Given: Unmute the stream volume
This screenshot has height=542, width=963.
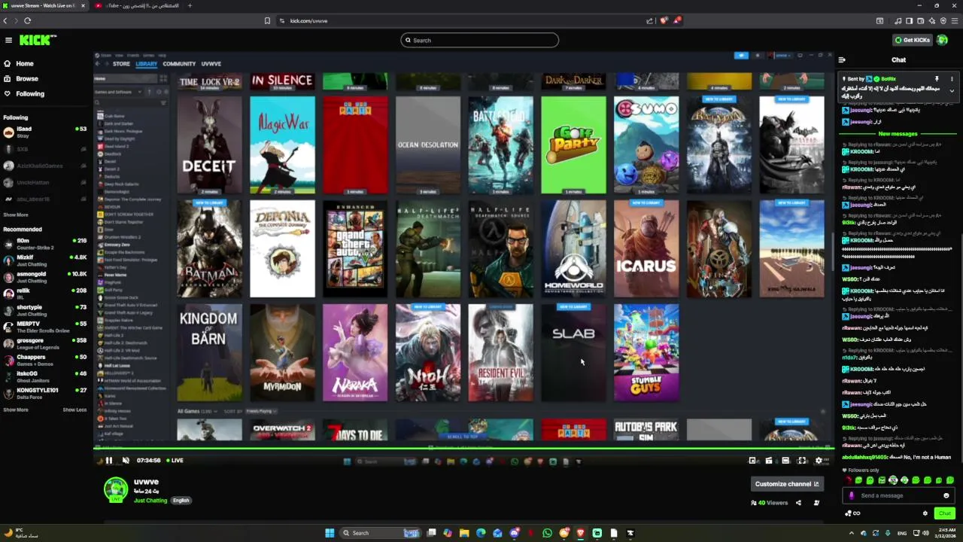Looking at the screenshot, I should 126,460.
